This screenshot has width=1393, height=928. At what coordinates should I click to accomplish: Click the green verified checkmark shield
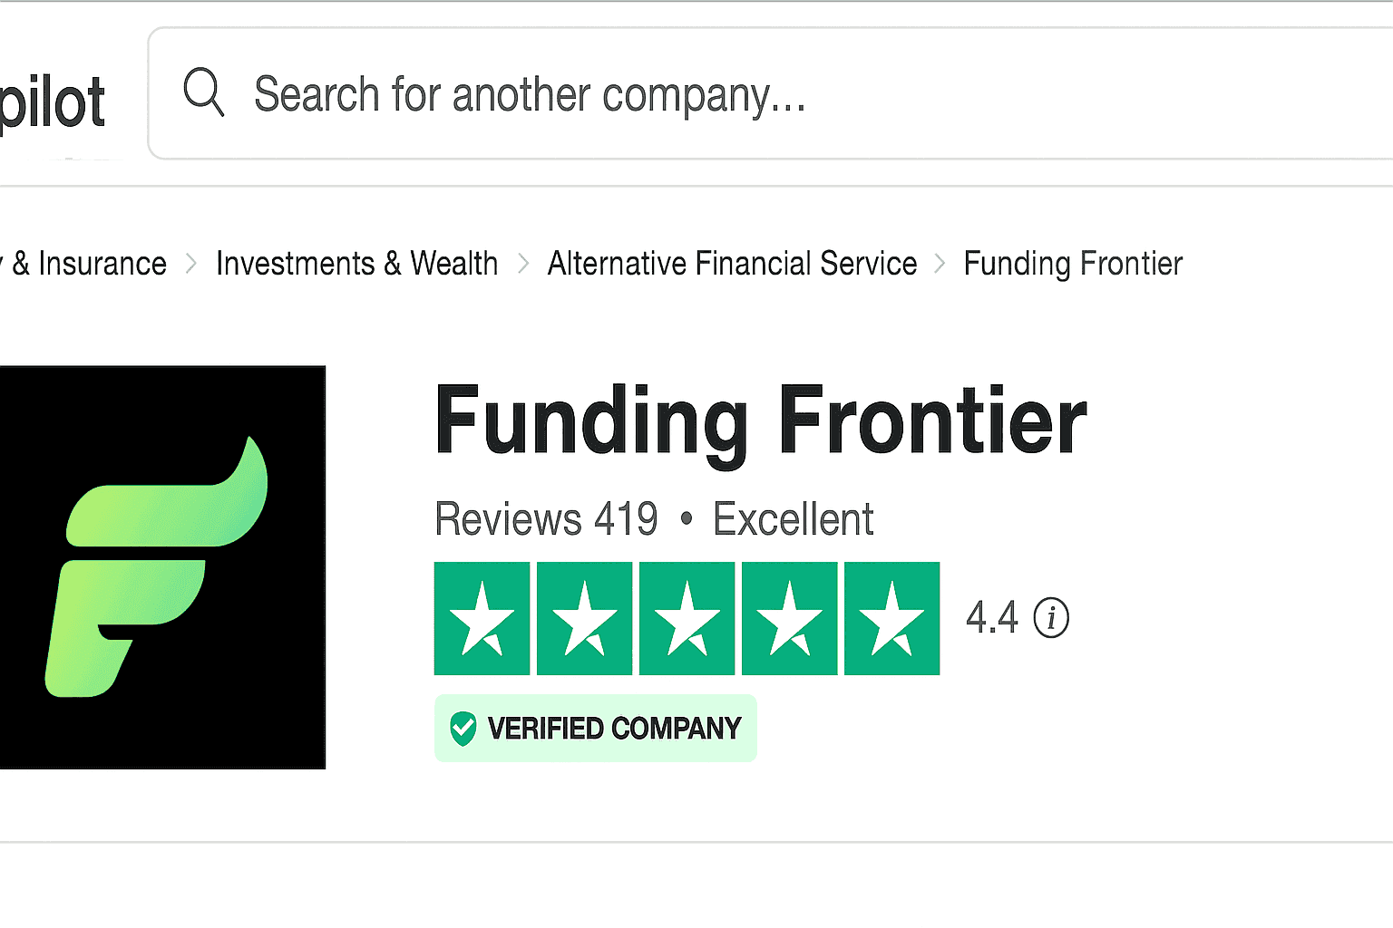click(x=463, y=729)
